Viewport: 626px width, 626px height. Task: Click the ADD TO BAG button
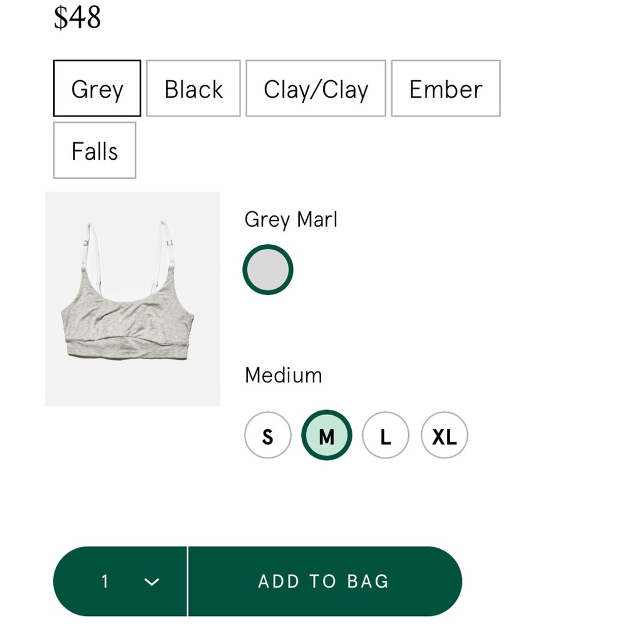(324, 581)
